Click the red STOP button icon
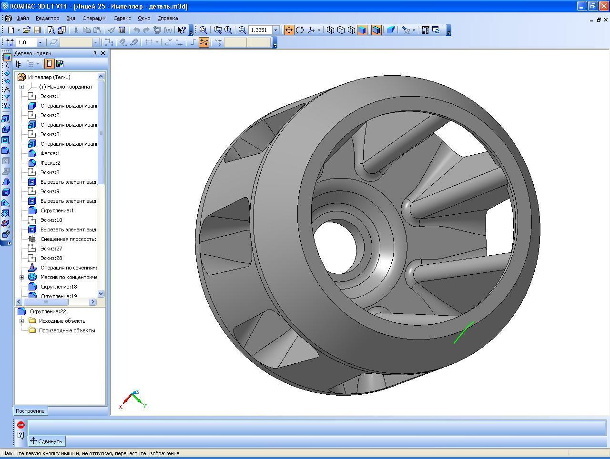This screenshot has width=610, height=459. 21,425
